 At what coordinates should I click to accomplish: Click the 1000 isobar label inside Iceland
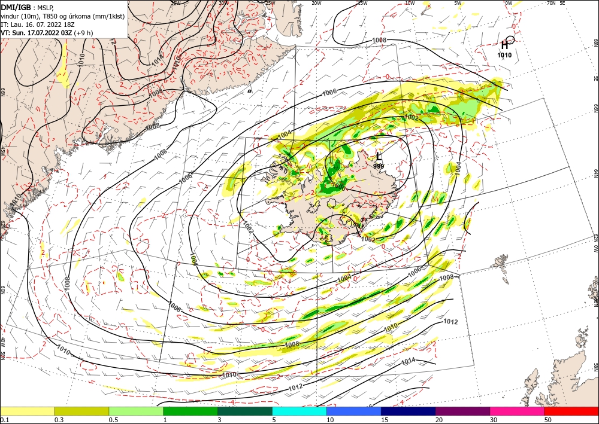338,188
